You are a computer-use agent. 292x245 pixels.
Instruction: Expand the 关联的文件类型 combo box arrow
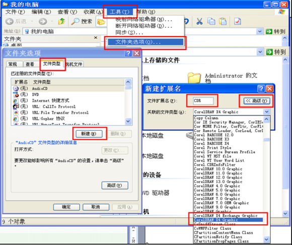(267, 112)
